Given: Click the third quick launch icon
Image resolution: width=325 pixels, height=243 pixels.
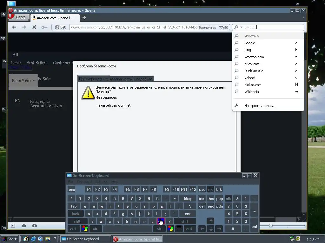Looking at the screenshot, I should coord(40,239).
